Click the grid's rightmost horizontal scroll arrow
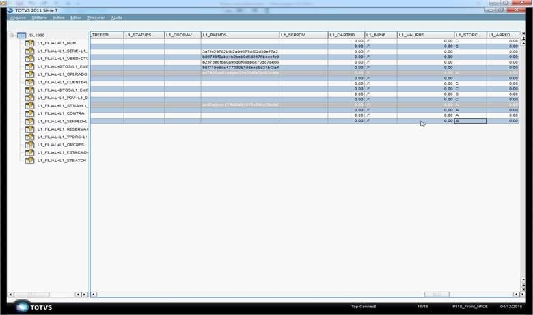The image size is (533, 315). tap(522, 295)
